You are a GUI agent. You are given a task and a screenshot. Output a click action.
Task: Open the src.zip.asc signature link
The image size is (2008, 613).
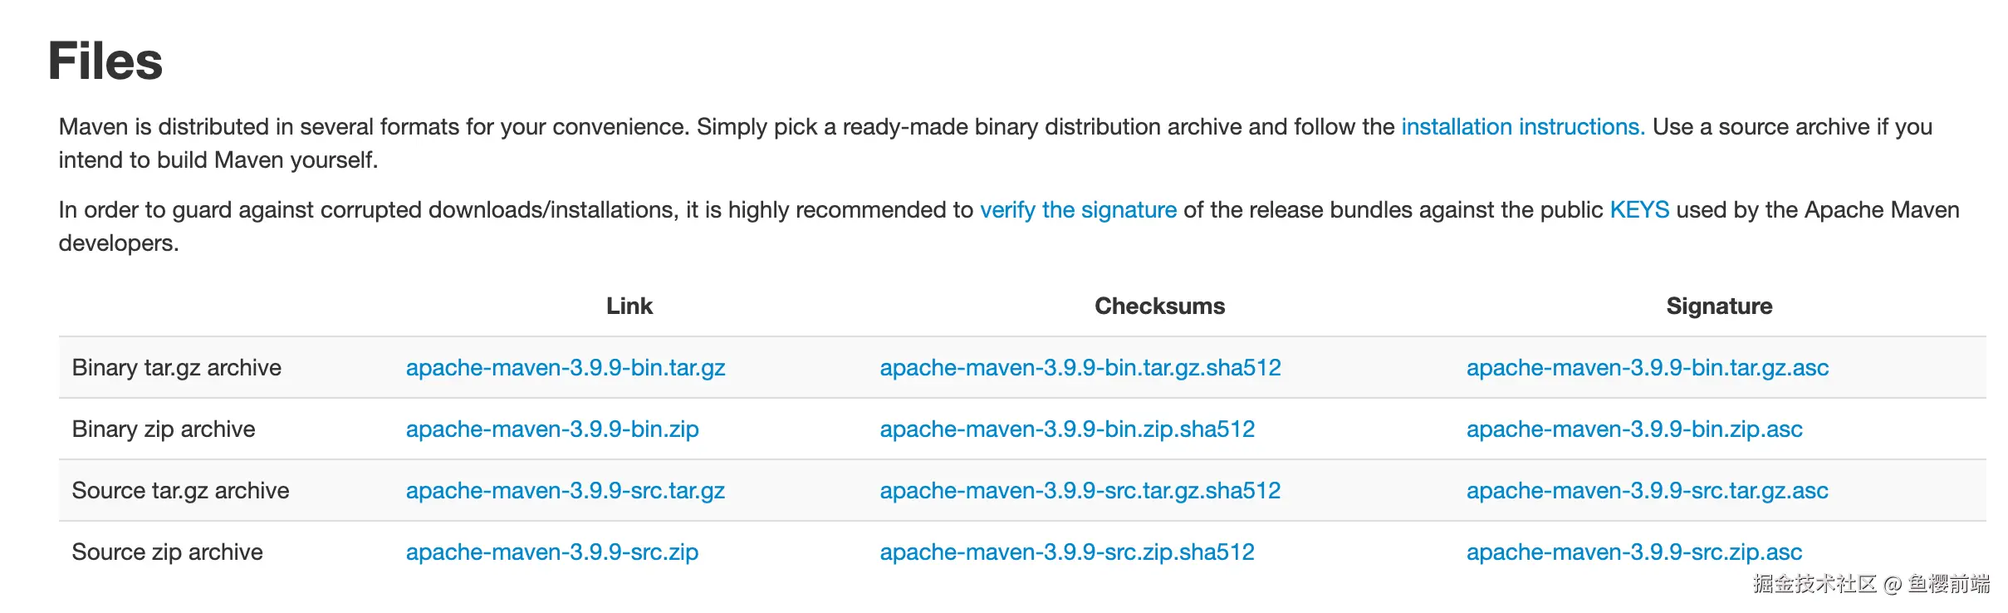coord(1633,552)
